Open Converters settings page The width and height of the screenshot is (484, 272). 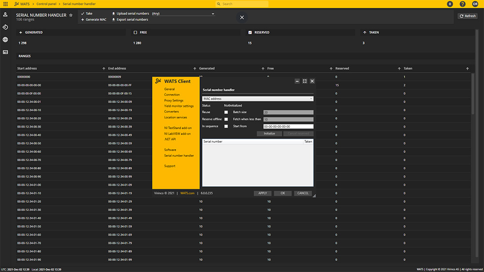click(x=171, y=112)
